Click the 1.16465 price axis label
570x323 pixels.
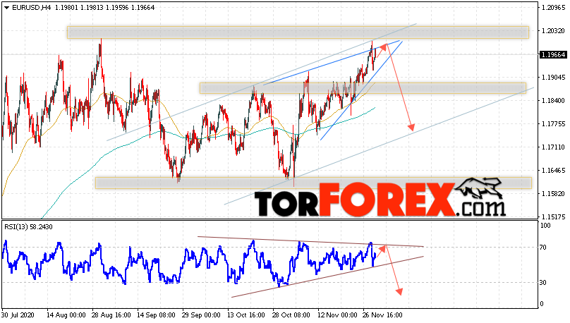tap(553, 171)
